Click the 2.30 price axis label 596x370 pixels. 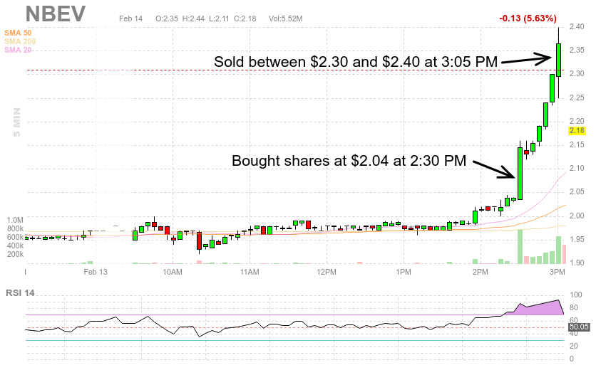(x=577, y=73)
